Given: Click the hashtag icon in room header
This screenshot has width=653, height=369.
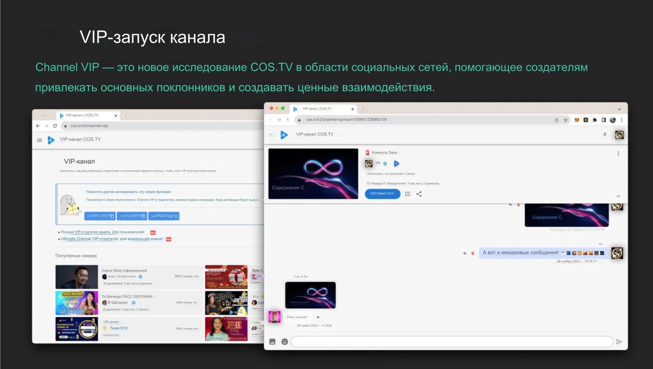Looking at the screenshot, I should (x=605, y=134).
